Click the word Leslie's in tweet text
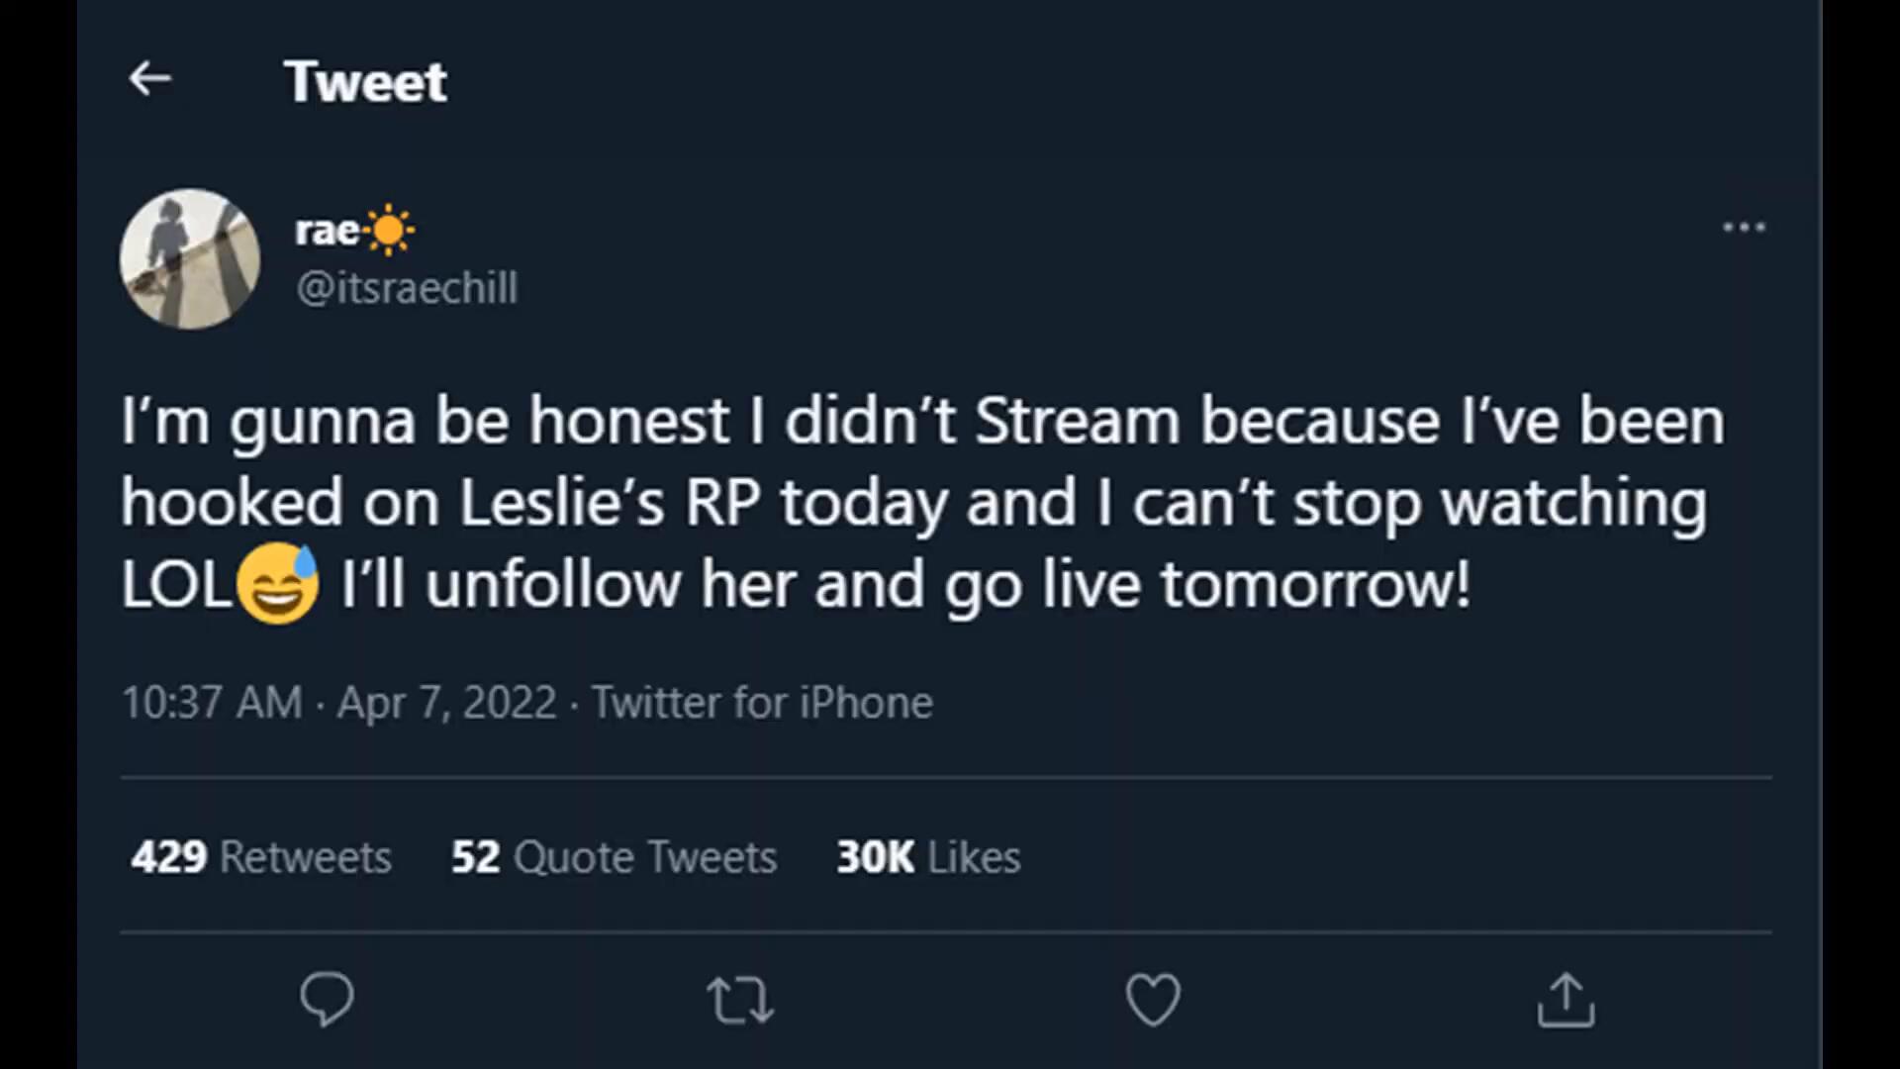Screen dimensions: 1900x1069 (561, 503)
